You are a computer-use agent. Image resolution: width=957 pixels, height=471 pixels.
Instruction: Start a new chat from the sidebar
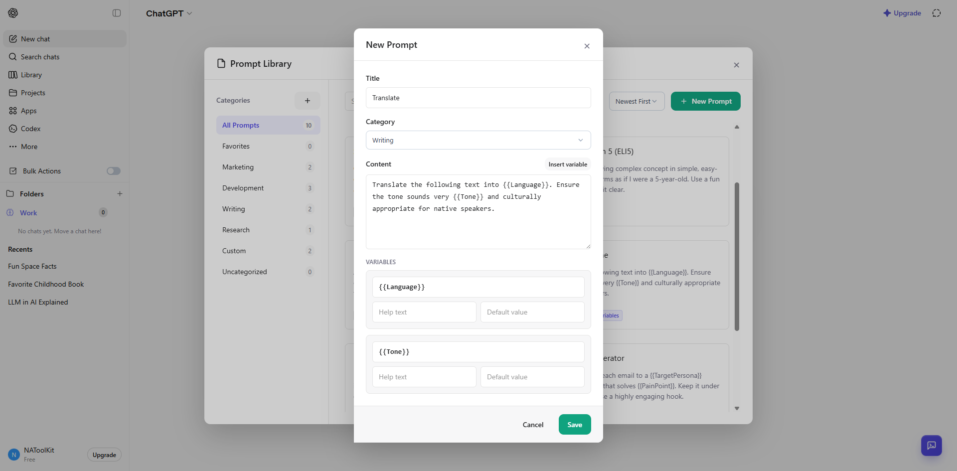coord(65,39)
